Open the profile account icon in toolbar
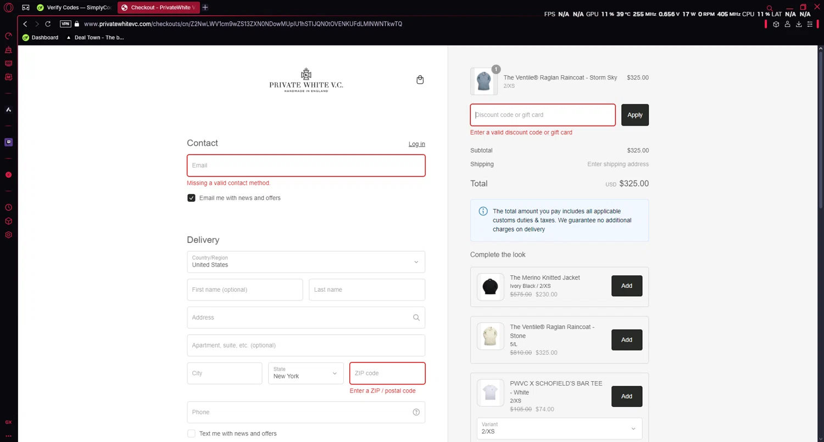This screenshot has height=442, width=824. pyautogui.click(x=787, y=24)
